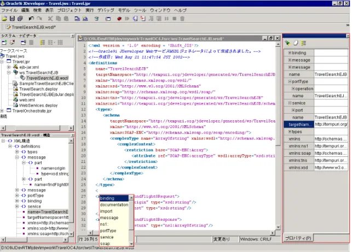This screenshot has width=352, height=252.
Task: Click the Resume arrow toolbar icon
Action: click(127, 19)
